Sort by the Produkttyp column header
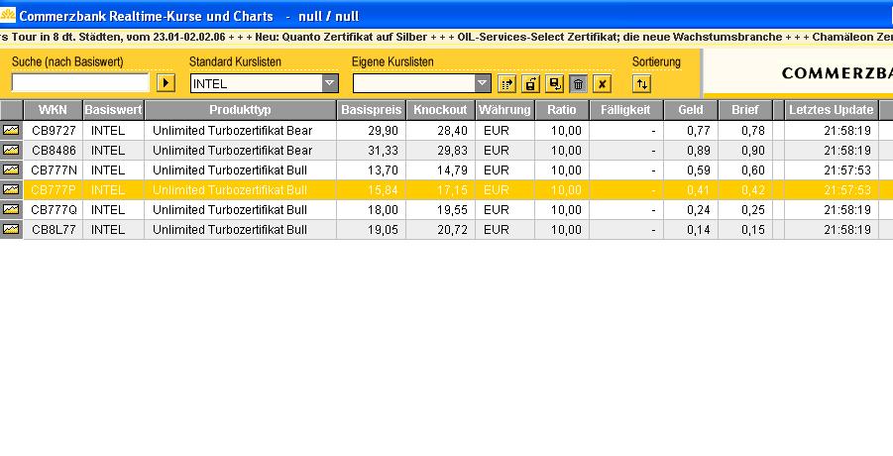893x456 pixels. (240, 110)
